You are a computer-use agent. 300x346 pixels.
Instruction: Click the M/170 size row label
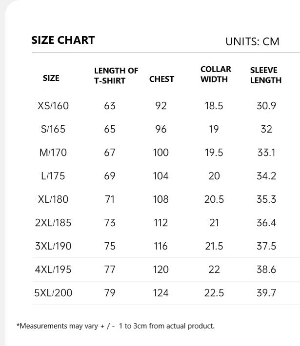point(53,153)
